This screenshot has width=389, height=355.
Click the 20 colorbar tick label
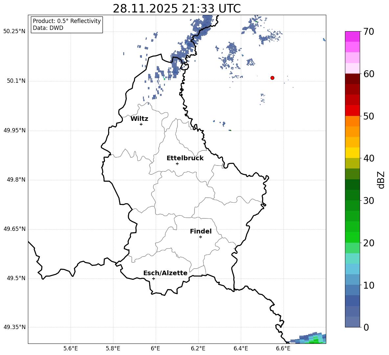point(369,243)
